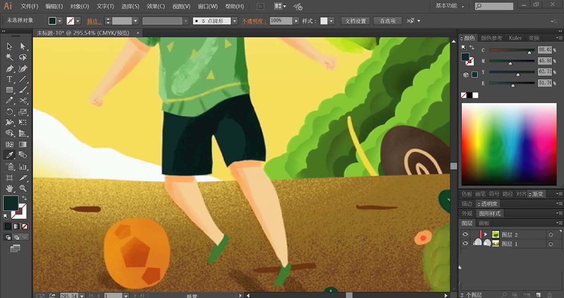Open the fill color dropdown in control bar

pos(60,21)
